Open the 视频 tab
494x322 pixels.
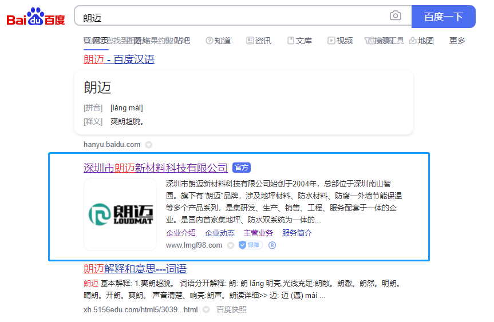click(x=340, y=41)
